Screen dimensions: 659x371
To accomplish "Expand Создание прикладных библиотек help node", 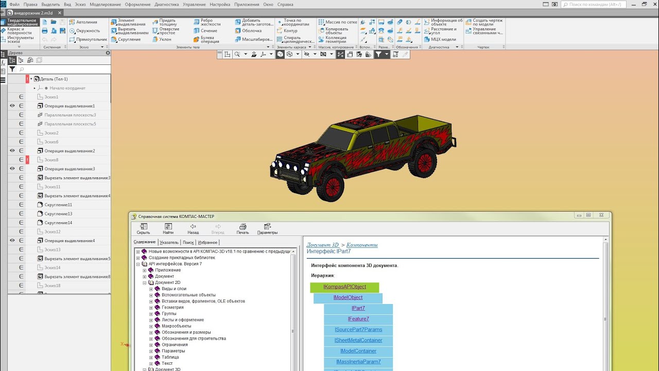I will point(138,258).
